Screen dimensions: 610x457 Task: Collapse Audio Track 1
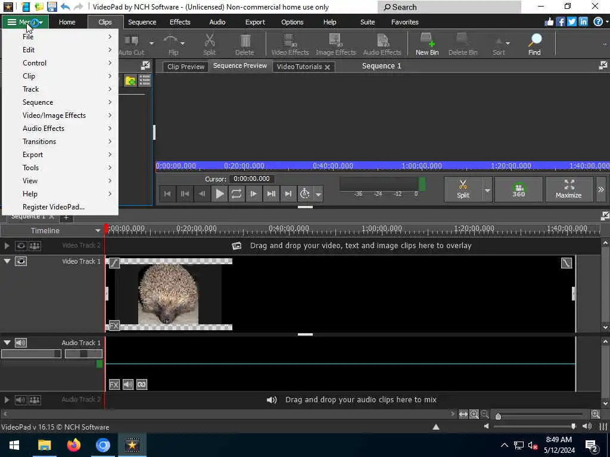click(7, 342)
